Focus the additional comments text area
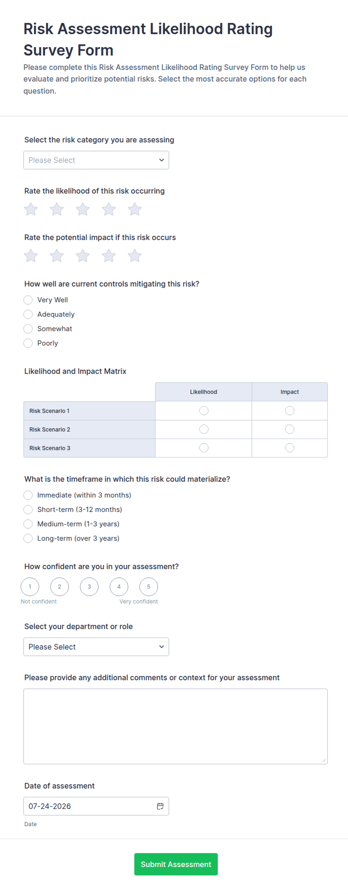348x894 pixels. coord(175,726)
